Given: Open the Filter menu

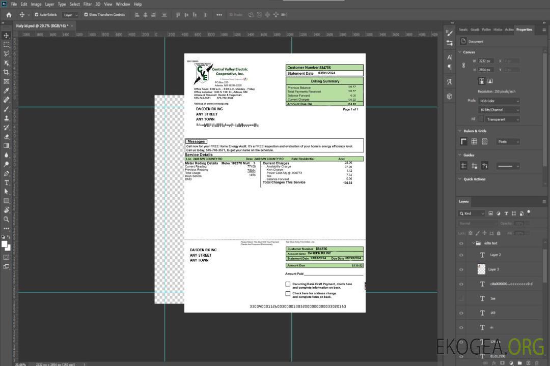Looking at the screenshot, I should pyautogui.click(x=88, y=4).
